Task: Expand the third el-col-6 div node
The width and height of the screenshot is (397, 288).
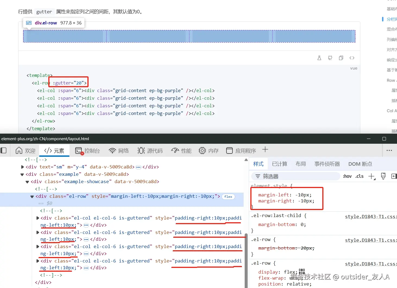Action: [x=37, y=246]
